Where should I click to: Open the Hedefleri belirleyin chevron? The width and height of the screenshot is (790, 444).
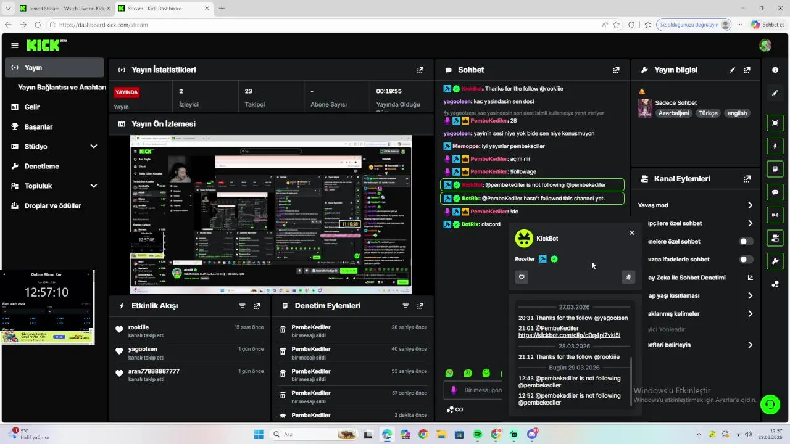[x=750, y=345]
